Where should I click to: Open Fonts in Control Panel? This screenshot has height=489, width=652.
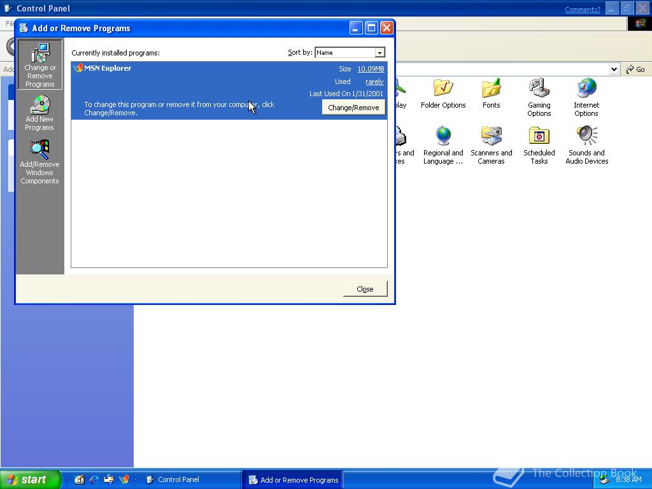[491, 94]
